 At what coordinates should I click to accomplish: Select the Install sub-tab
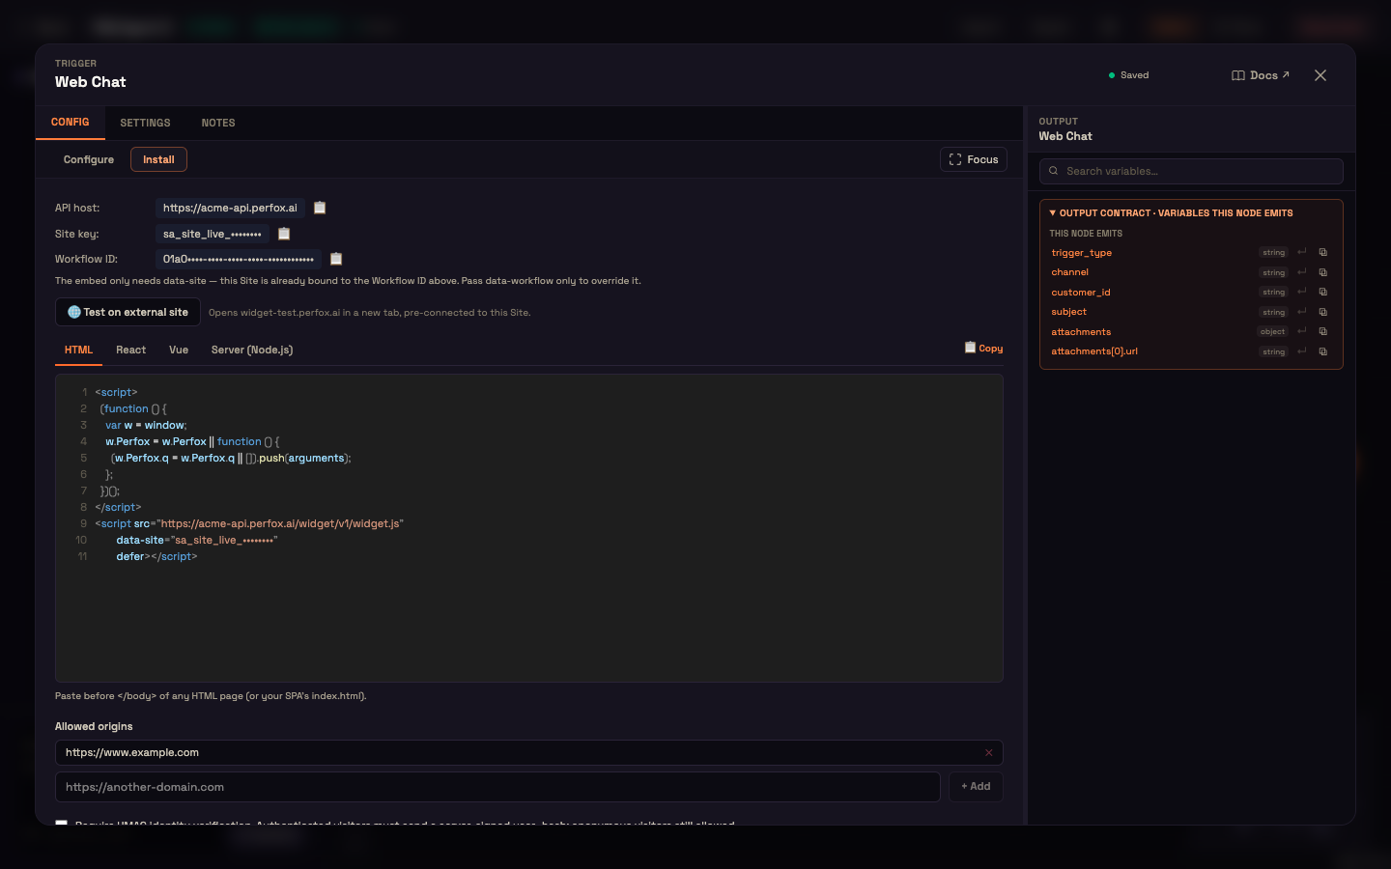[158, 159]
